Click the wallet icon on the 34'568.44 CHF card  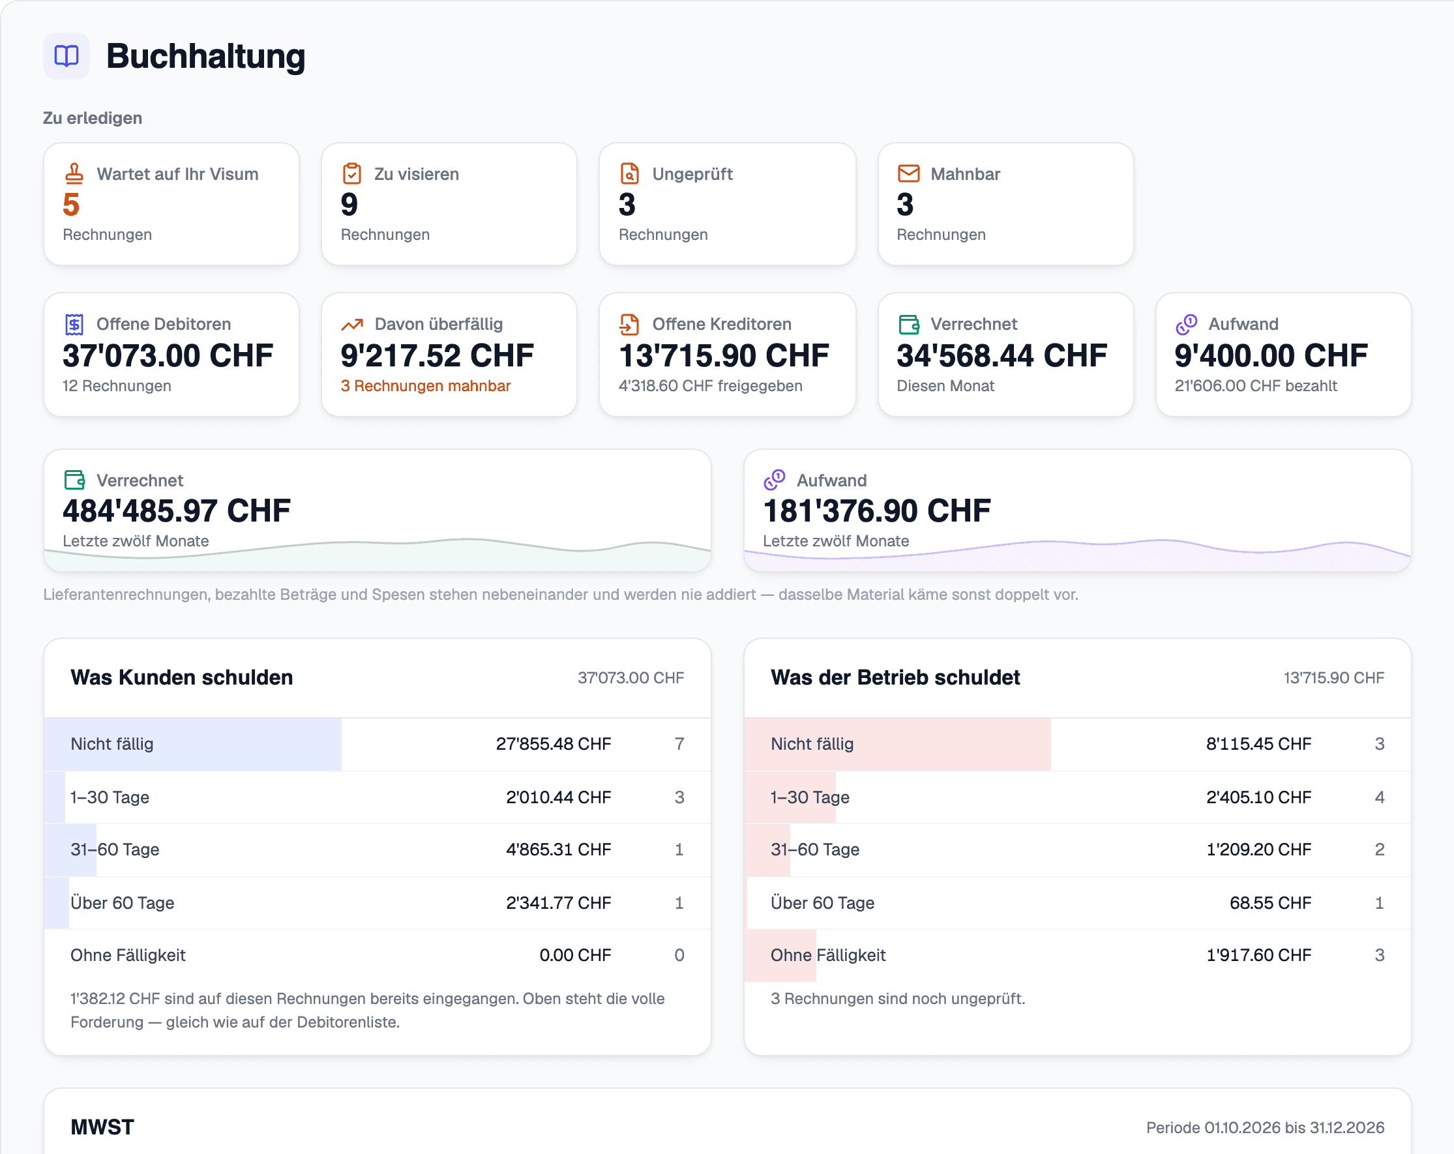pyautogui.click(x=908, y=325)
